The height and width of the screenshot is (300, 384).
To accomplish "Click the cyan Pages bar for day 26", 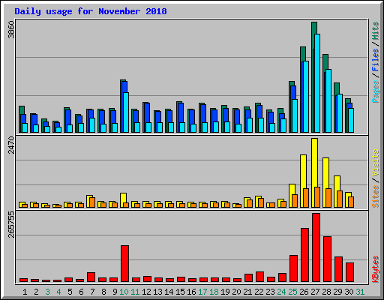I will coord(306,97).
